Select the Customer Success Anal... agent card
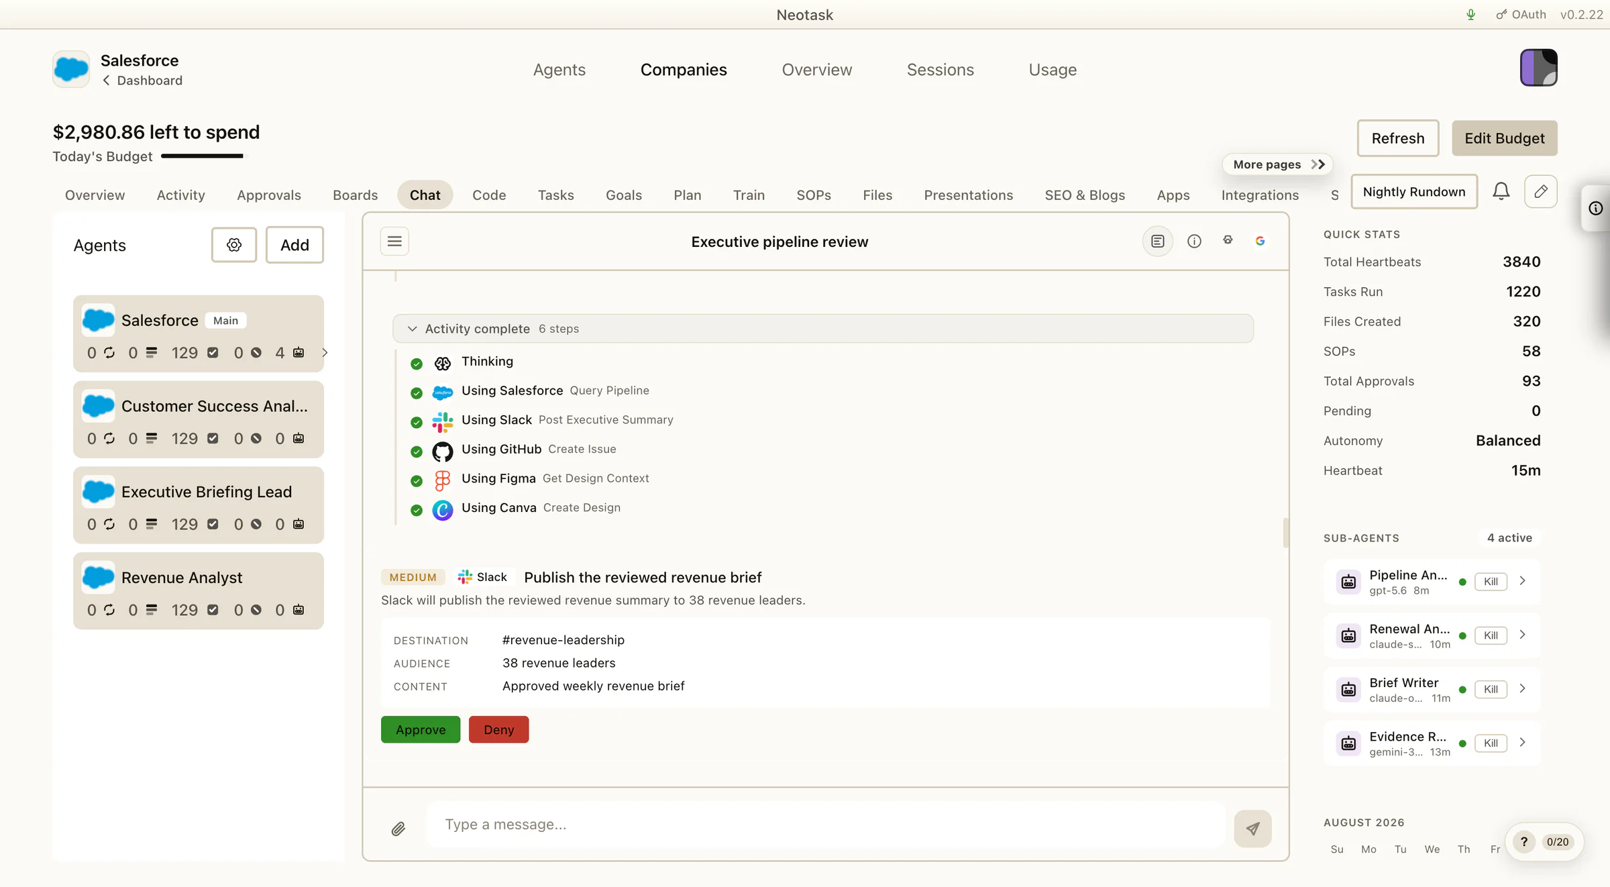 click(199, 419)
